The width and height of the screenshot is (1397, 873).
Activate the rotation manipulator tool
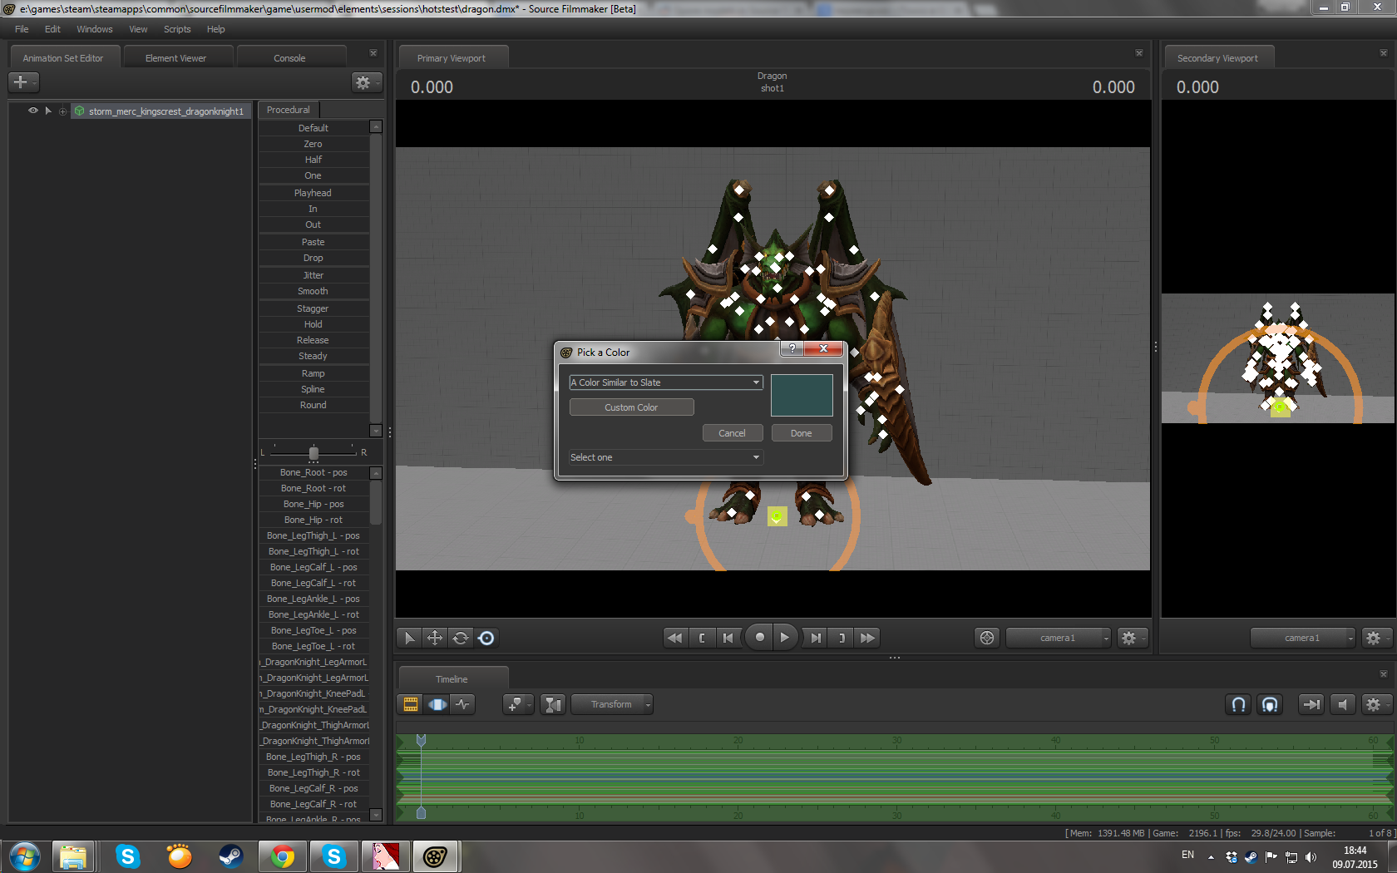[x=461, y=638]
